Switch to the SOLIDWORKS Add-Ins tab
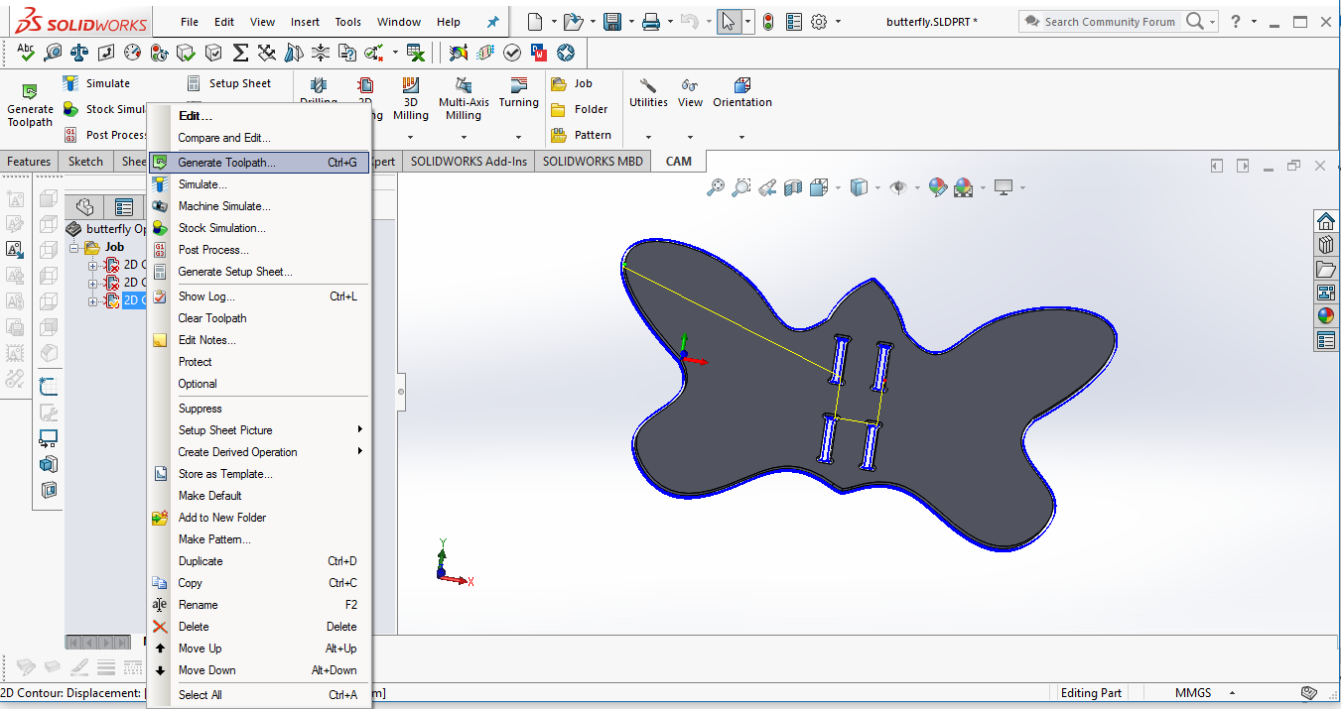This screenshot has width=1341, height=709. 469,162
